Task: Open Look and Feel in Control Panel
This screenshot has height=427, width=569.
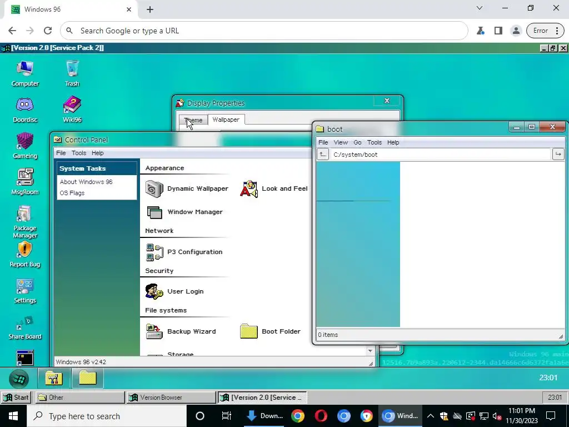Action: 274,189
